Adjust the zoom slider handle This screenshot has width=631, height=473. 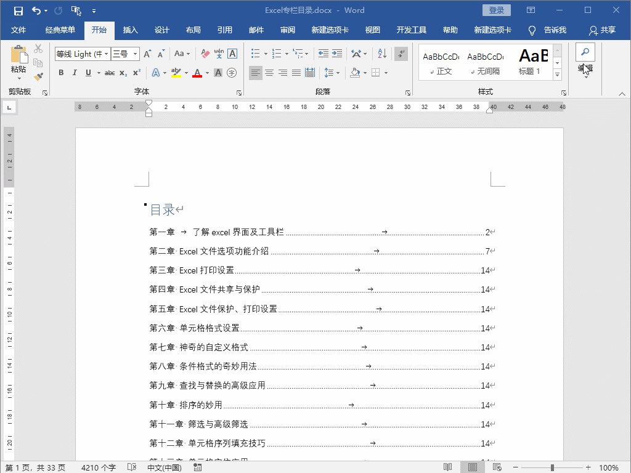(552, 467)
